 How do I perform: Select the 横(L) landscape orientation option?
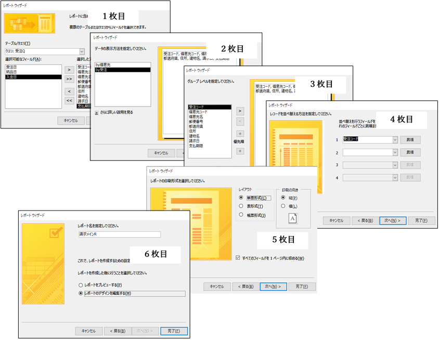283,206
